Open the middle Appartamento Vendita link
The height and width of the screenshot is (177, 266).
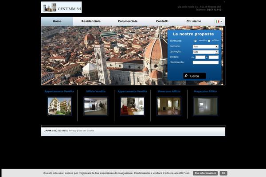pyautogui.click(x=132, y=91)
